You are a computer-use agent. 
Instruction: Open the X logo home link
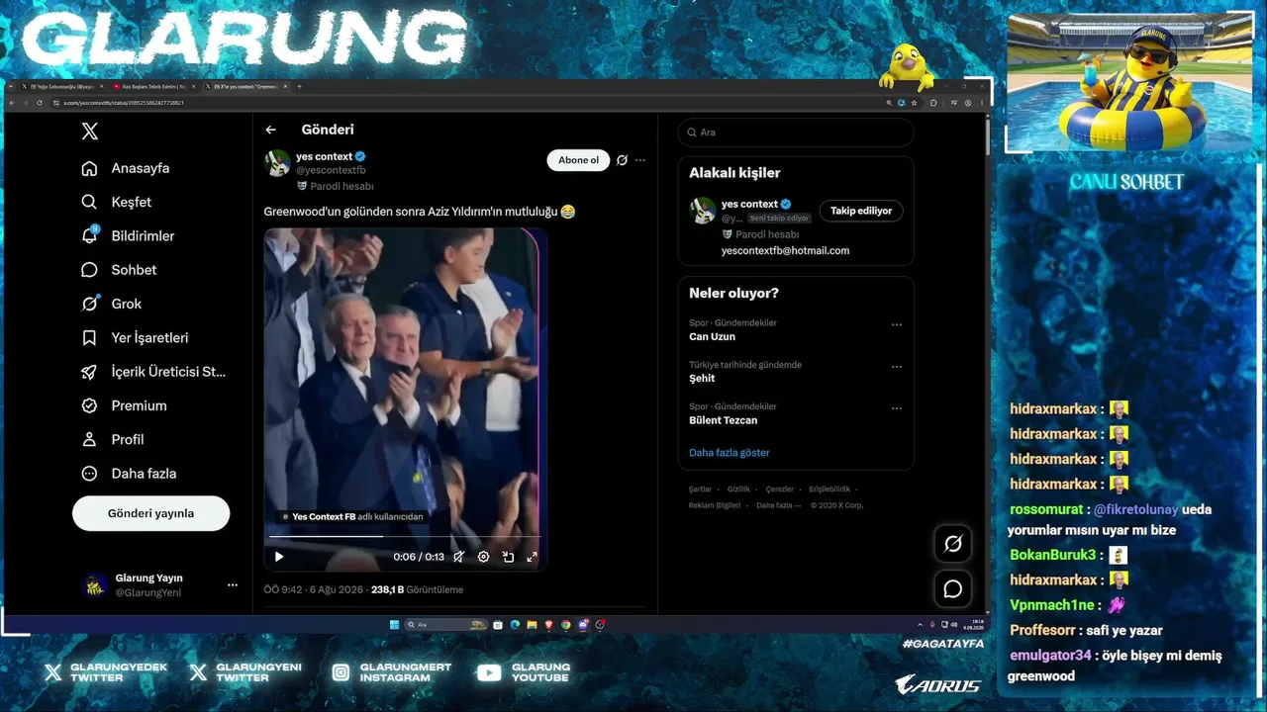(90, 132)
